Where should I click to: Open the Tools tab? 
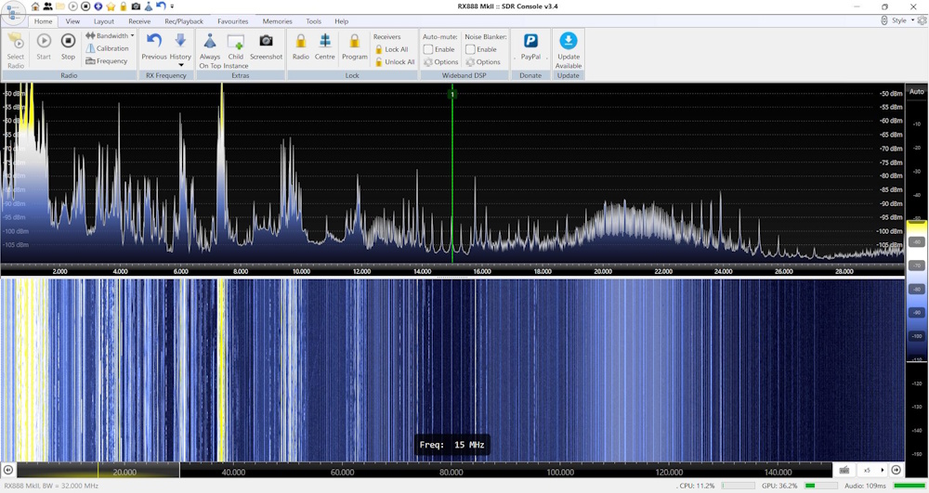click(313, 21)
